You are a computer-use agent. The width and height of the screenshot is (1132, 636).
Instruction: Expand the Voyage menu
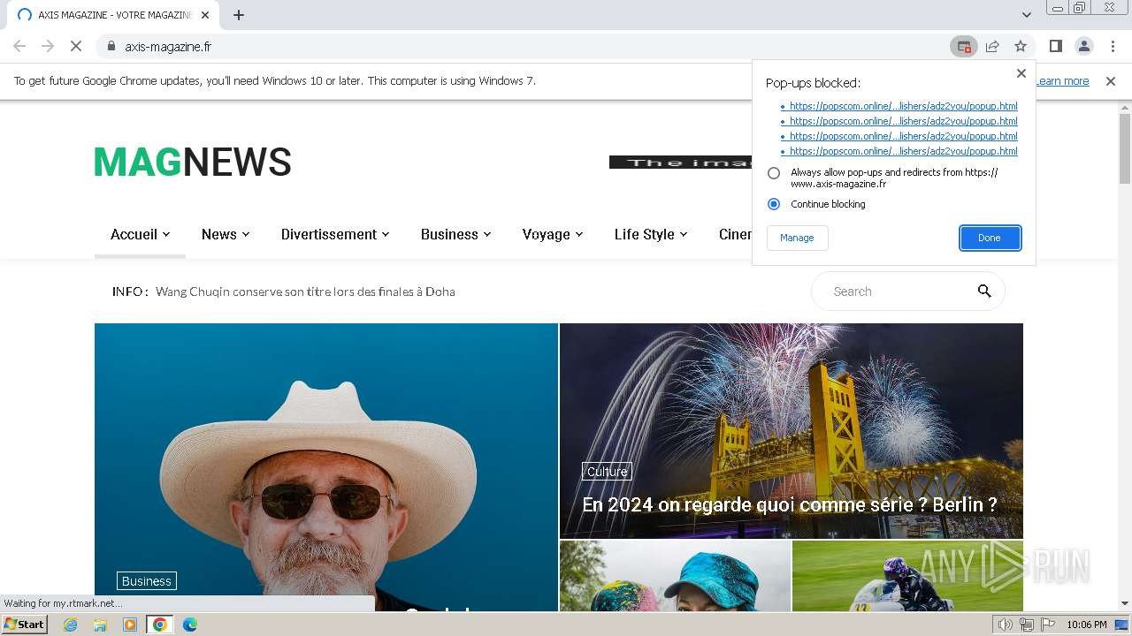coord(553,234)
